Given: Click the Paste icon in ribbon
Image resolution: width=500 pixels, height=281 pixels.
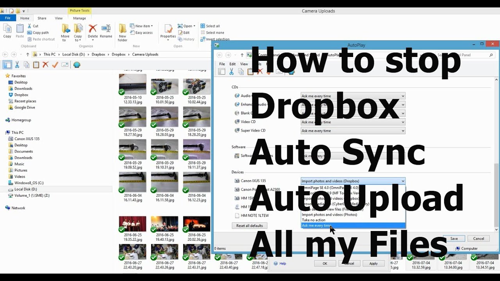Looking at the screenshot, I should pyautogui.click(x=20, y=31).
